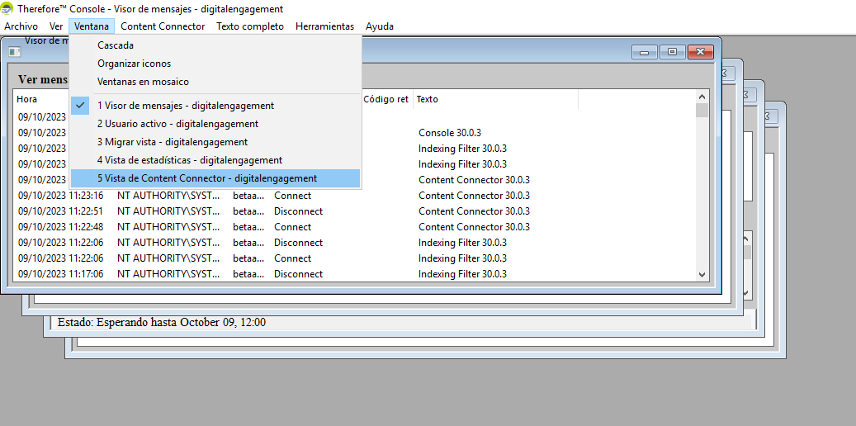Select the 11:17:06 Disconnect row
This screenshot has width=856, height=426.
(x=355, y=274)
